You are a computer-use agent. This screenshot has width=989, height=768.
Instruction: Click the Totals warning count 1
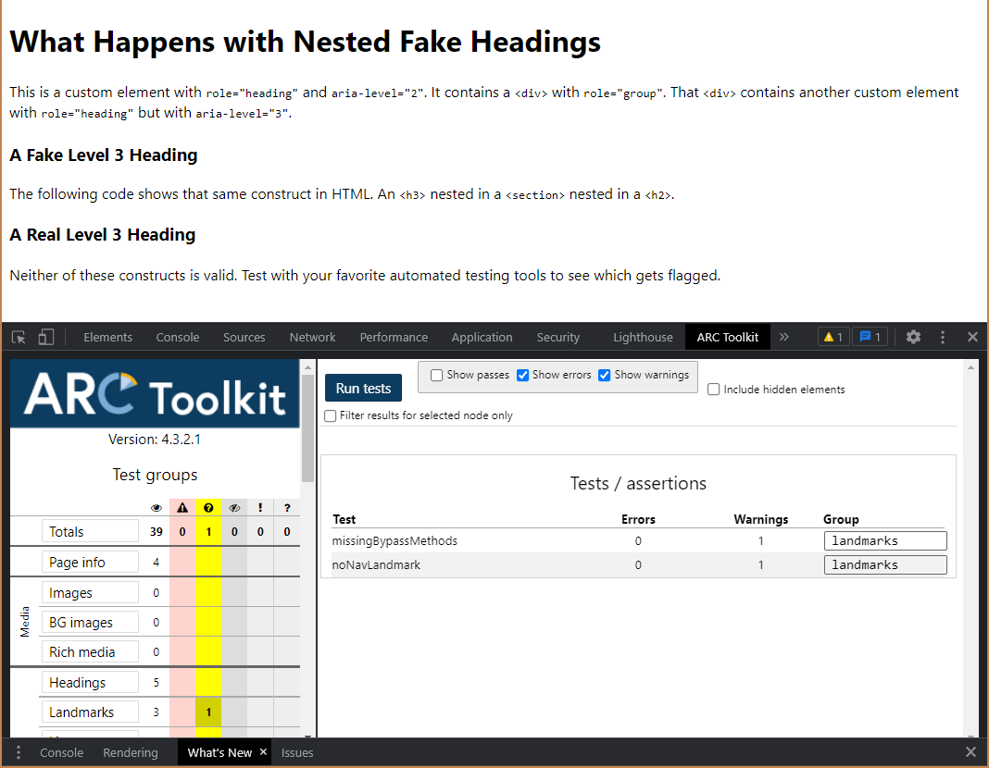pyautogui.click(x=208, y=532)
